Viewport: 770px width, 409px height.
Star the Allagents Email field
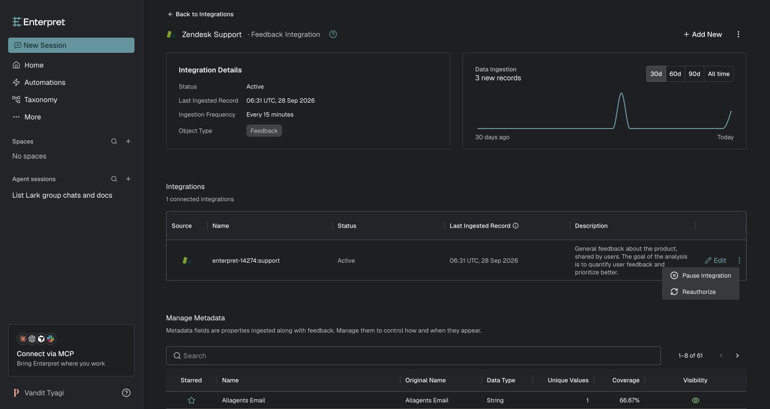point(191,400)
